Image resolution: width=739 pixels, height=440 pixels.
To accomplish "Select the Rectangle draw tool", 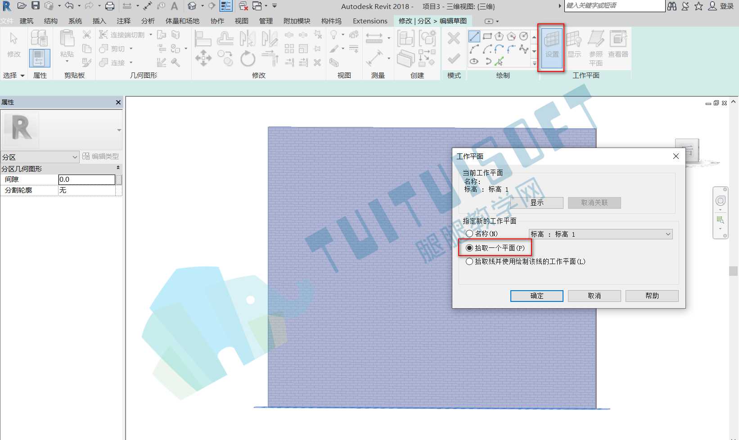I will pos(487,36).
